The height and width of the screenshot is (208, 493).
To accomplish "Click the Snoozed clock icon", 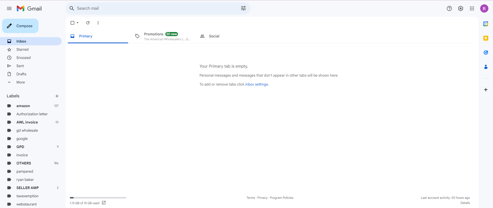I will [9, 58].
